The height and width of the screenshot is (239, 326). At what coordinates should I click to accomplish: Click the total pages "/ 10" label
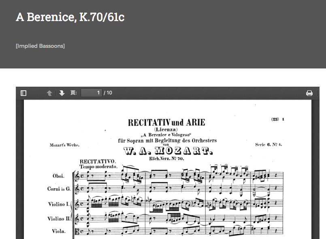pos(108,93)
